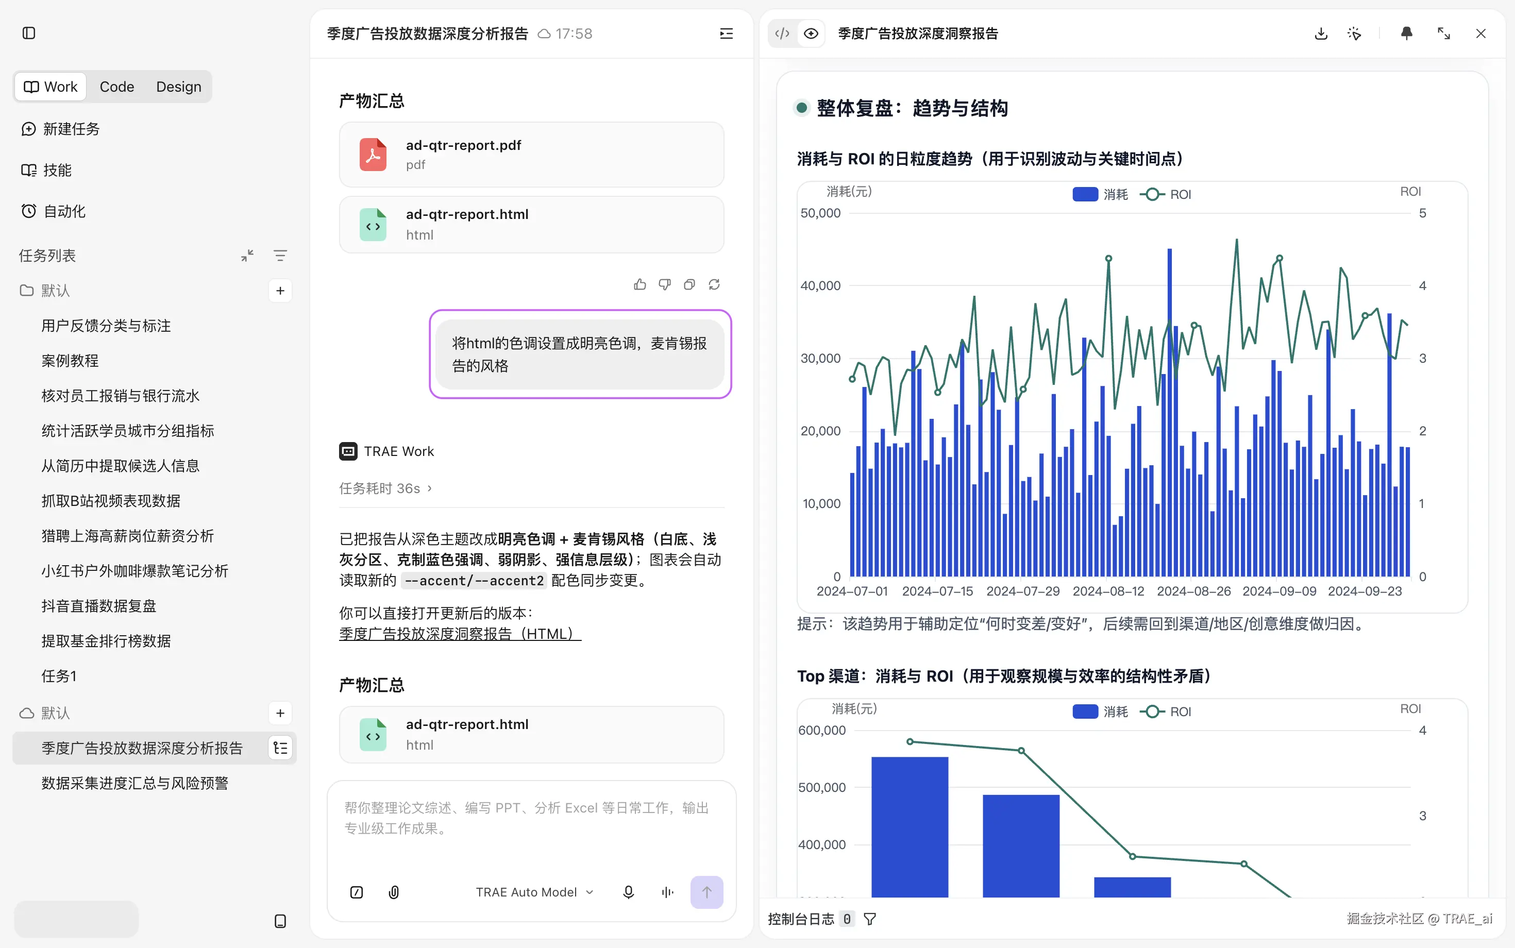Screen dimensions: 1515x948
Task: Click the attachment paperclip icon
Action: click(394, 891)
